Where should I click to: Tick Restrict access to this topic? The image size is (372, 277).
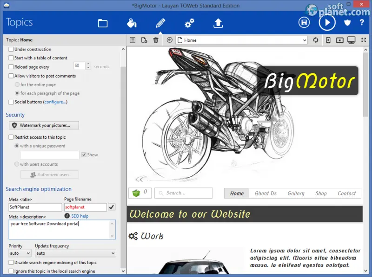(x=11, y=137)
